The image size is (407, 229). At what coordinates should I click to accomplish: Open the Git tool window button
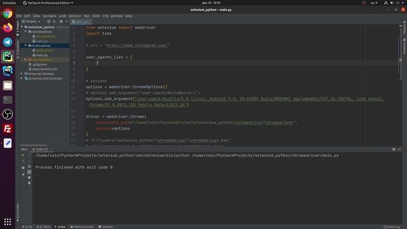click(27, 226)
